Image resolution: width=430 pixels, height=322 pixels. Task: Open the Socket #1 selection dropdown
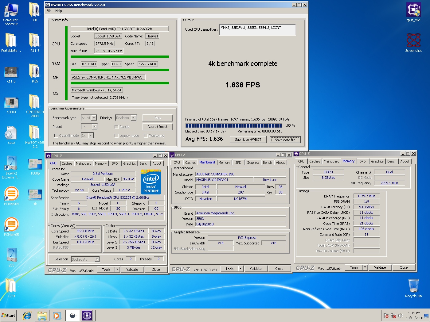click(x=85, y=259)
